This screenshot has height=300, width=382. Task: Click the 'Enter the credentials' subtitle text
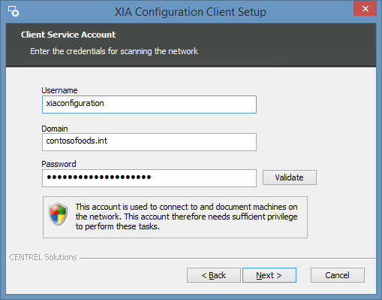[x=114, y=51]
